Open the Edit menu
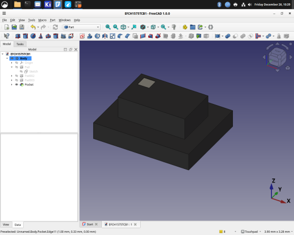 pyautogui.click(x=12, y=20)
